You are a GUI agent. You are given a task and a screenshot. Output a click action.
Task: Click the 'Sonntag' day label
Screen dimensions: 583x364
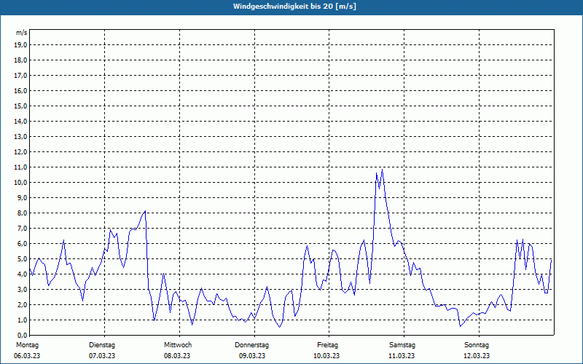pos(477,345)
